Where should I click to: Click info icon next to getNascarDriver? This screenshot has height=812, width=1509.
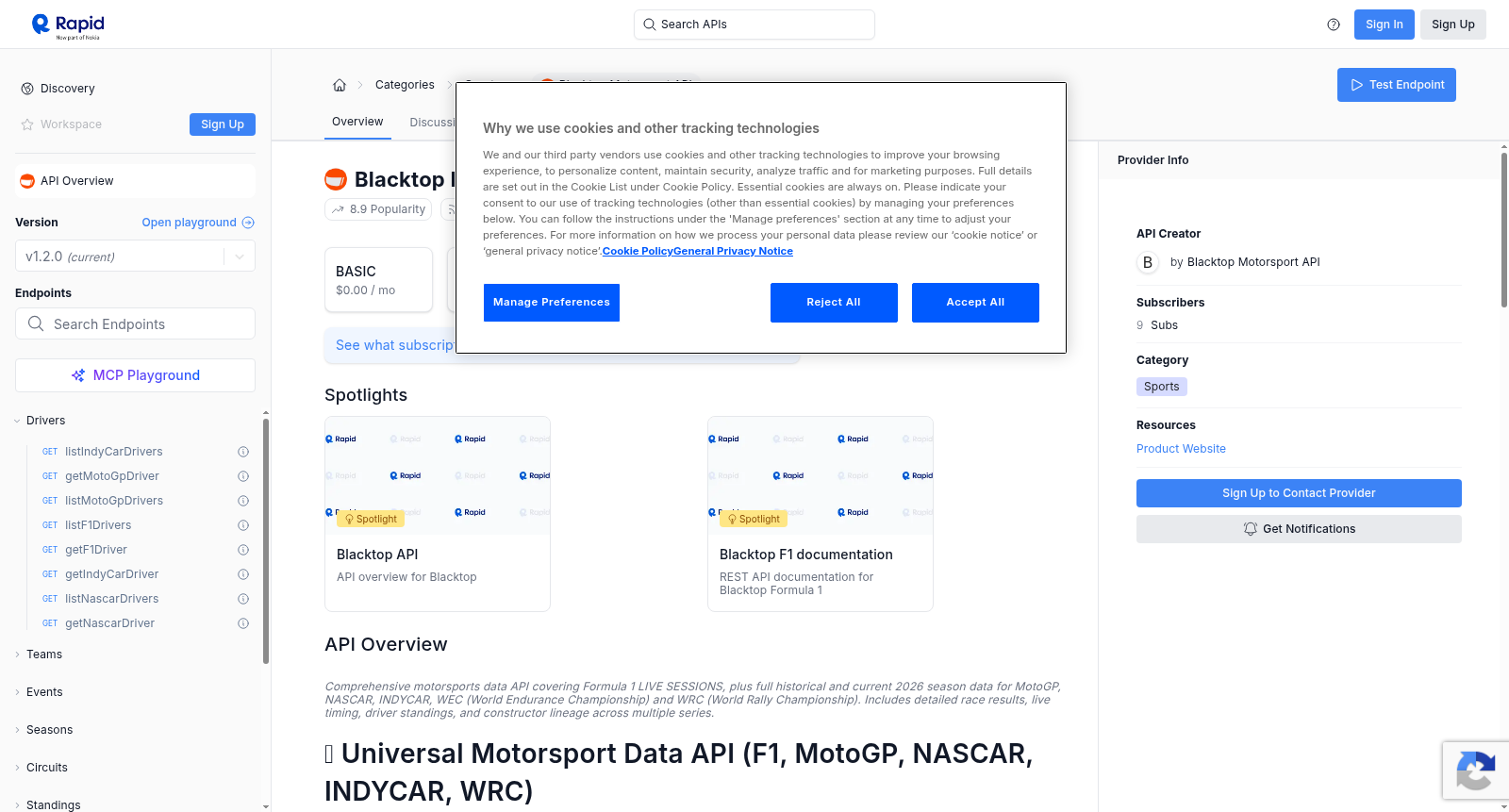(243, 623)
